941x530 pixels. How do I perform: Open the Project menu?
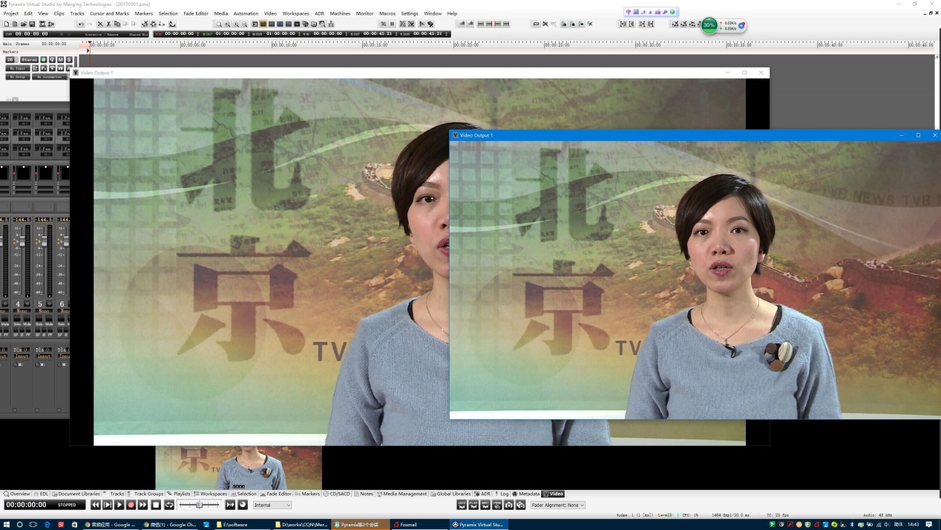tap(10, 13)
